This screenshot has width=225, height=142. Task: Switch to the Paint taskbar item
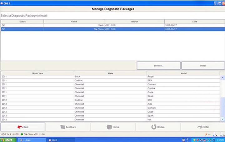[32, 140]
